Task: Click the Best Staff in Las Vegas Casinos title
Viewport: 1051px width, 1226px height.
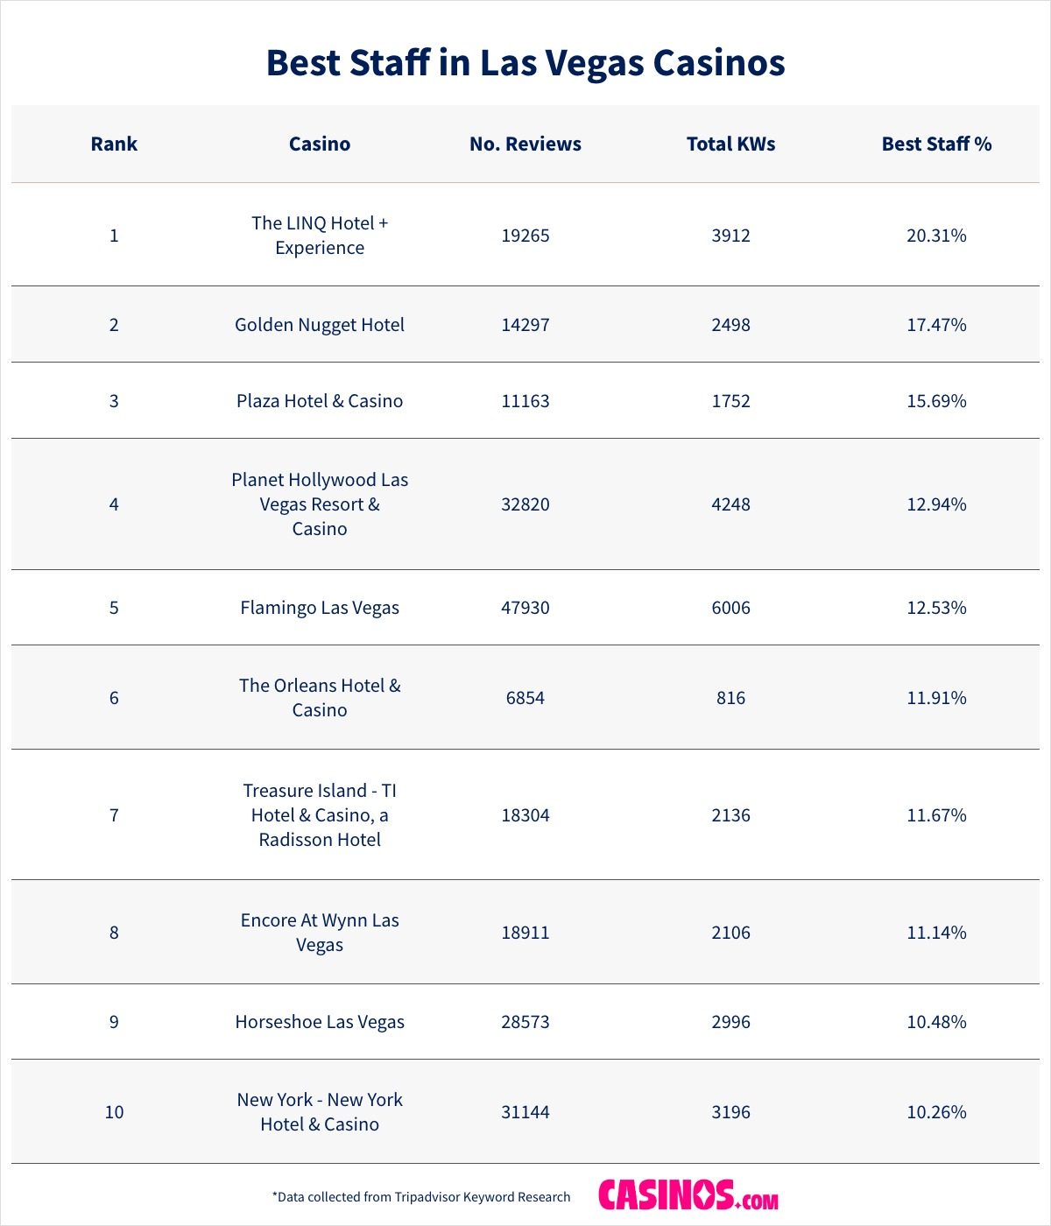Action: coord(525,63)
